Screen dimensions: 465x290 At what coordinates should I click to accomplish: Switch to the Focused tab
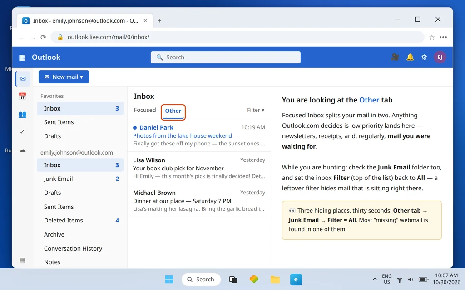(145, 110)
